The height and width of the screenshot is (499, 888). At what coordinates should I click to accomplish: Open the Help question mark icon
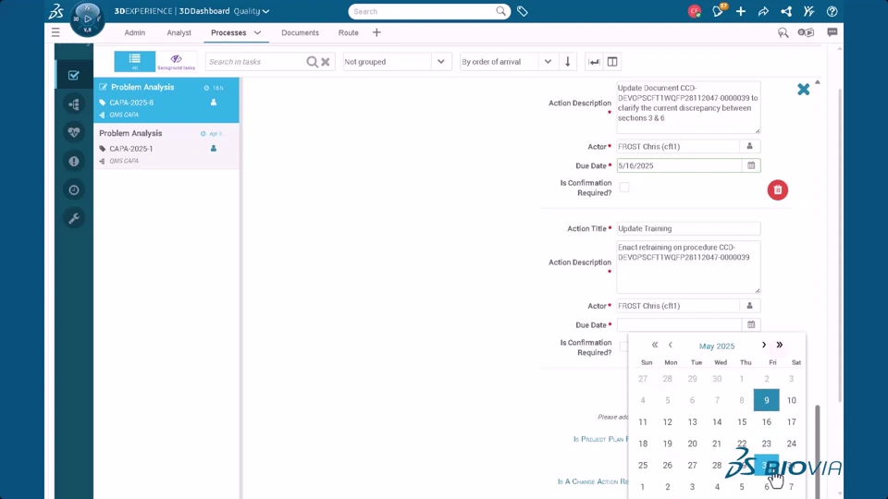click(832, 11)
